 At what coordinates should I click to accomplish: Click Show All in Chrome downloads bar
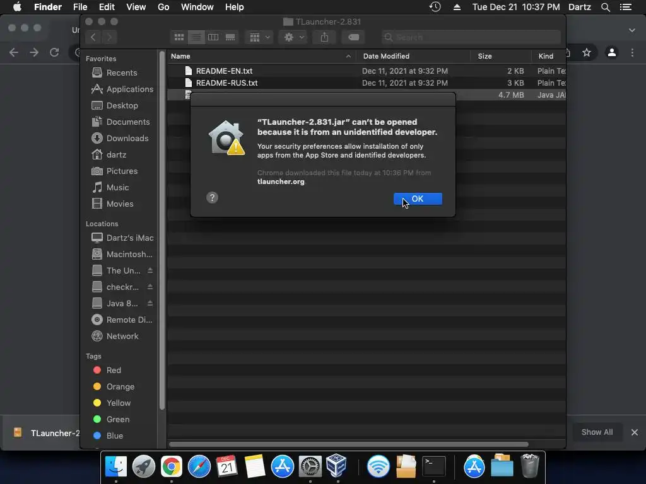(x=597, y=432)
